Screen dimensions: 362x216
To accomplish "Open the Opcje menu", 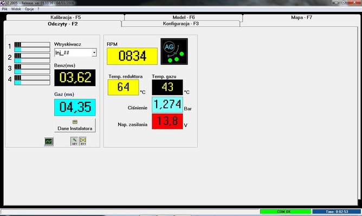I will (x=29, y=9).
